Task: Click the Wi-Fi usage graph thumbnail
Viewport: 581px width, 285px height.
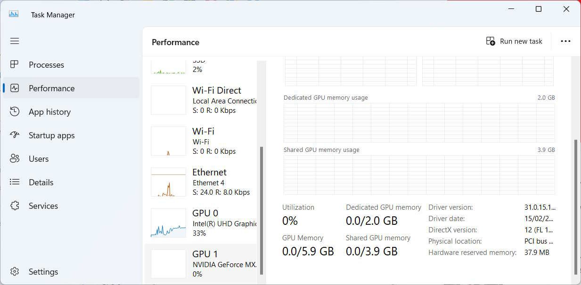Action: click(x=168, y=141)
